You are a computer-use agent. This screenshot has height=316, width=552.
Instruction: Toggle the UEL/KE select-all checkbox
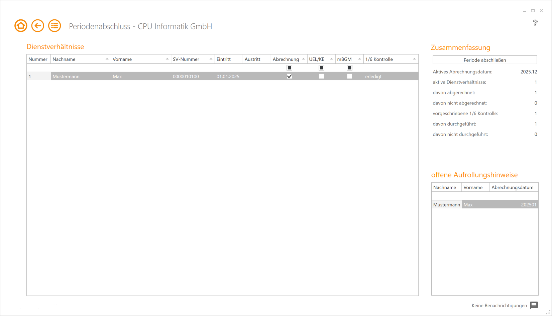(321, 67)
